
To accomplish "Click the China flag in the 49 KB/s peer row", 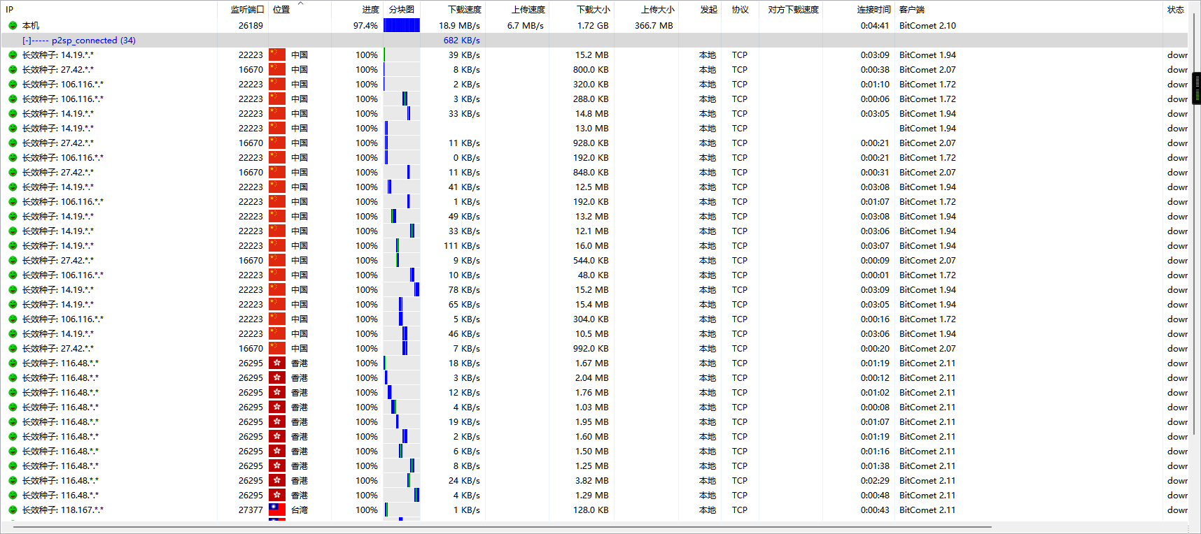I will [x=277, y=217].
